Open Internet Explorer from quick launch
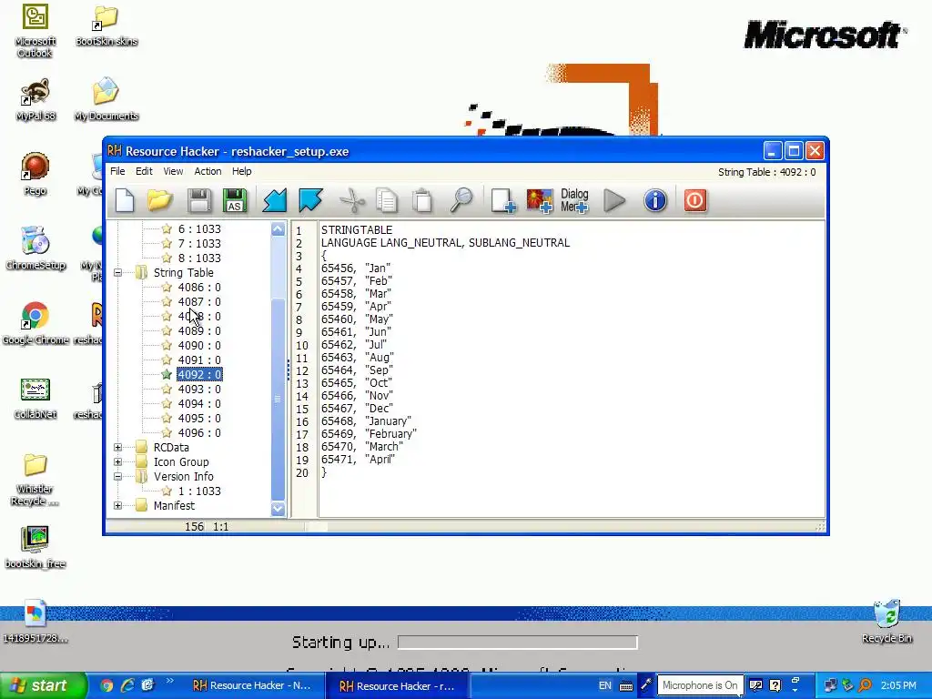 (127, 685)
